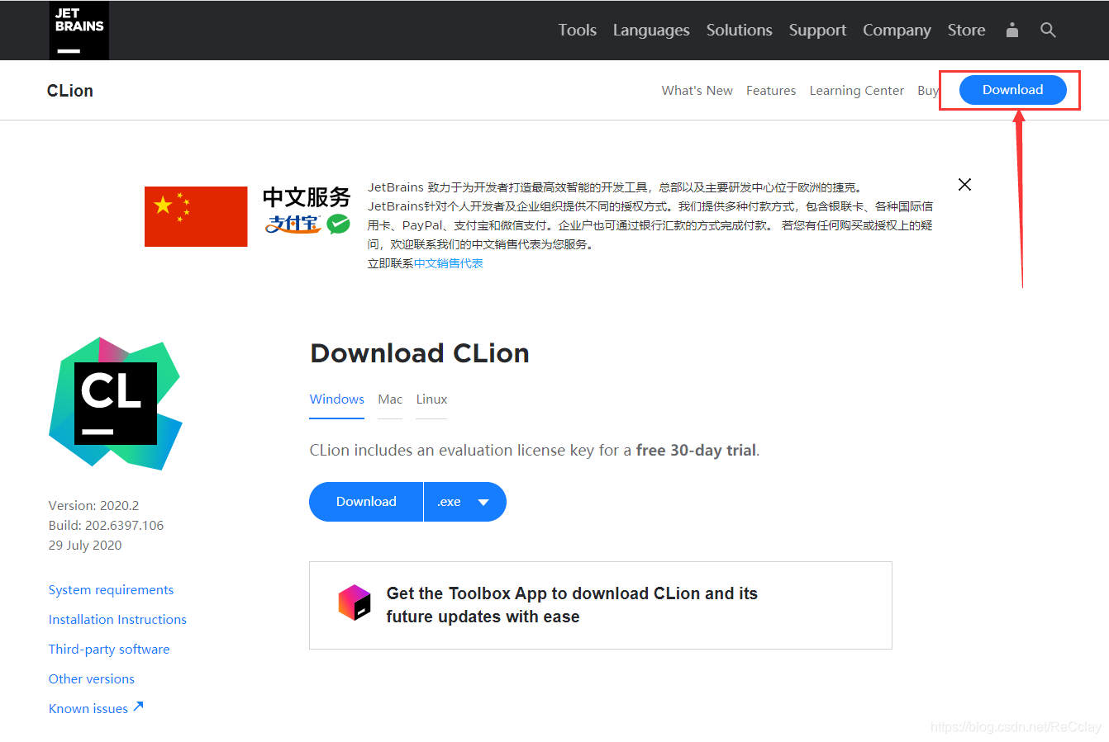This screenshot has width=1109, height=742.
Task: Open the System requirements link
Action: [111, 589]
